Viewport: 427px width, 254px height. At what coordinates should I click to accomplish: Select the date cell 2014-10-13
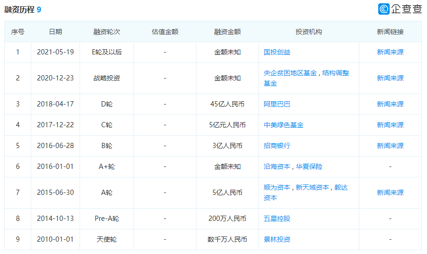[x=55, y=219]
